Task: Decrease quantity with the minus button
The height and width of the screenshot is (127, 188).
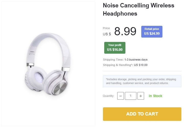Action: tap(121, 96)
